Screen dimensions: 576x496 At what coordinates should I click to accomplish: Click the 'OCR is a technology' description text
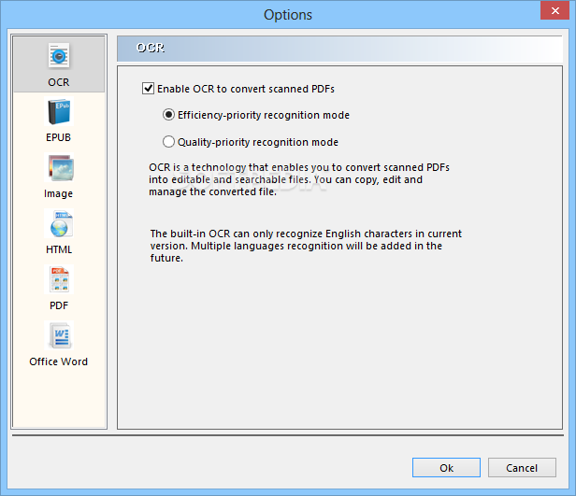tap(299, 179)
